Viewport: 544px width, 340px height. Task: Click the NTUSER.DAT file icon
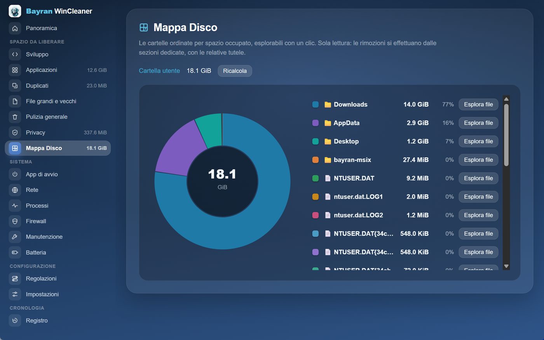328,178
